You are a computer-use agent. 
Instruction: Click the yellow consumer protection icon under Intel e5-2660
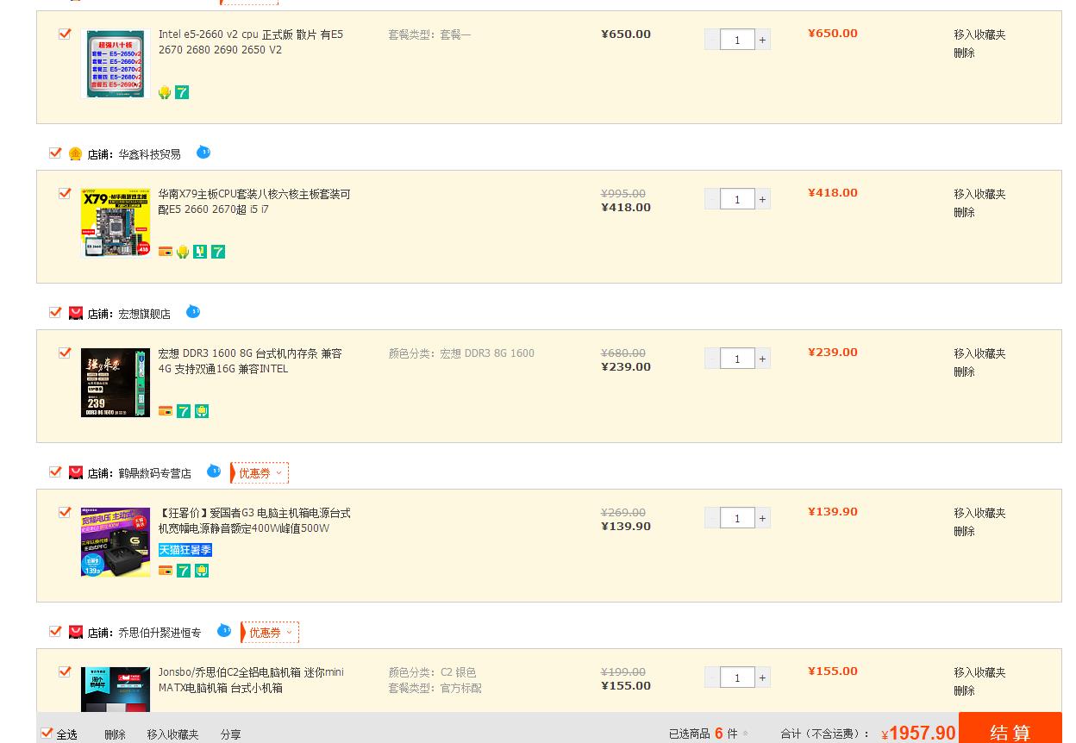[165, 92]
